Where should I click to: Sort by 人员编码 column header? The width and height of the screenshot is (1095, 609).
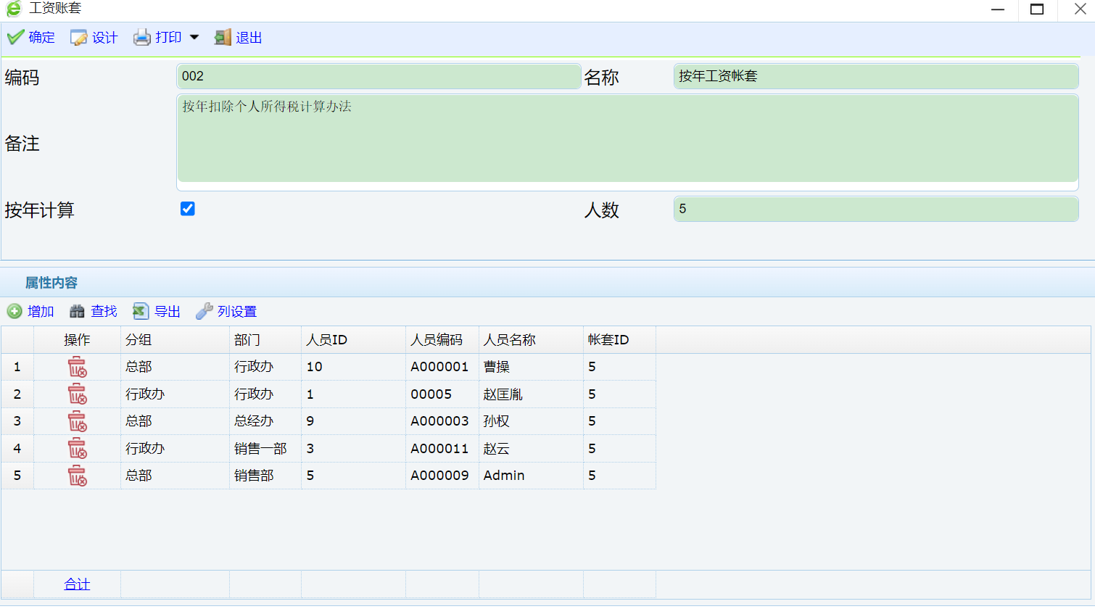(437, 339)
